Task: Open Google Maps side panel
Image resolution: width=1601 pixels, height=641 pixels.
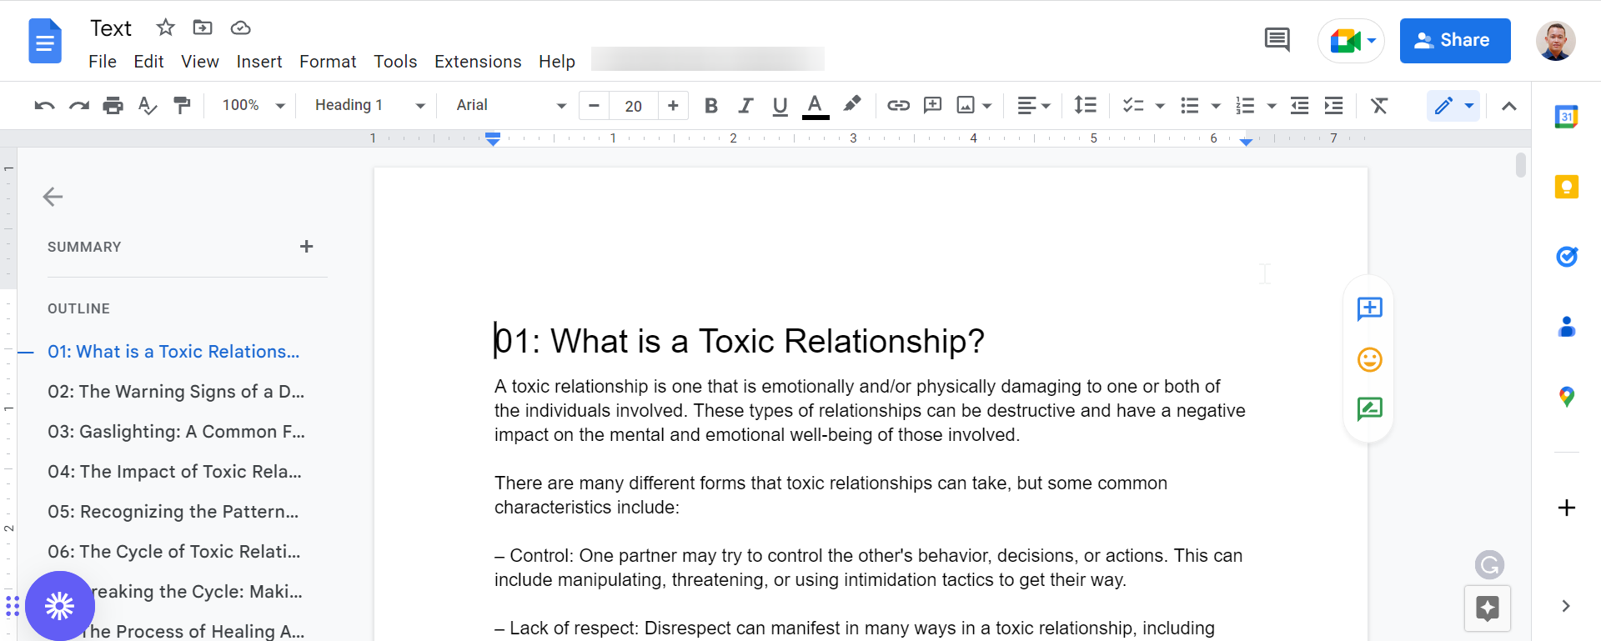Action: [1567, 397]
